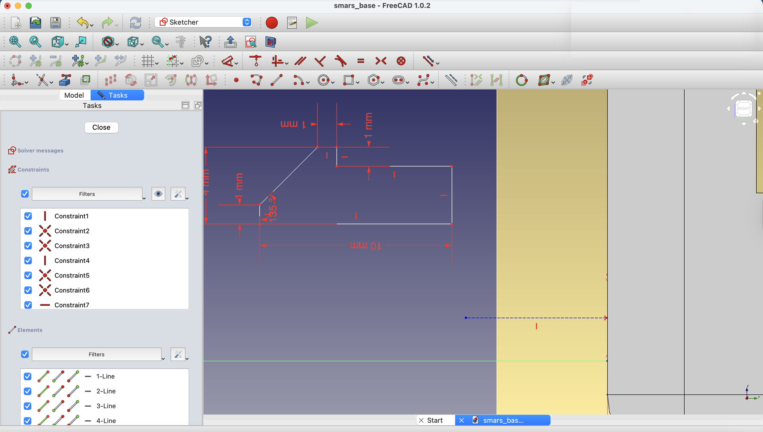Viewport: 763px width, 432px height.
Task: Click the Close button in Tasks
Action: click(x=101, y=127)
